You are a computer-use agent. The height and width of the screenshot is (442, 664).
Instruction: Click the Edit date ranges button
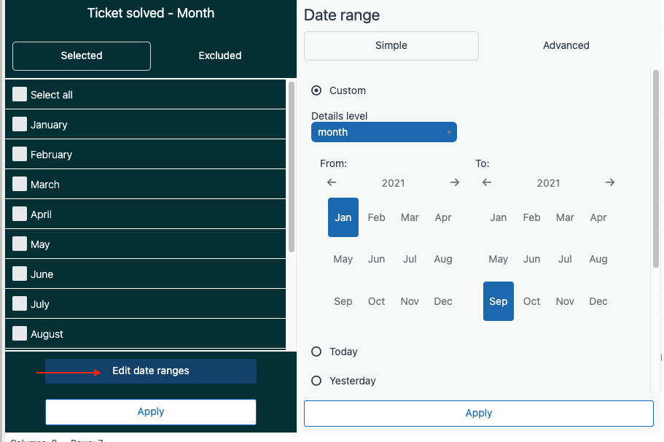150,371
